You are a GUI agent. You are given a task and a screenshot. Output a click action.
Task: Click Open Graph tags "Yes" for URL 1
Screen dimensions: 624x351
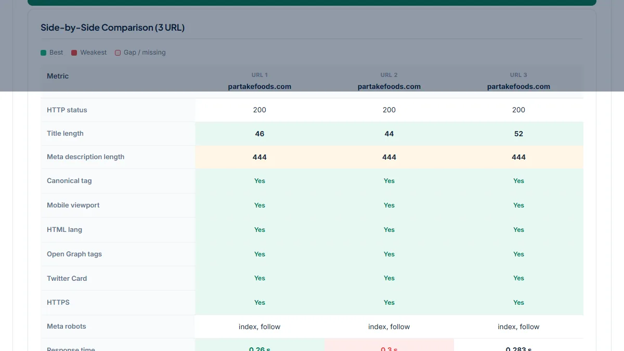[259, 254]
